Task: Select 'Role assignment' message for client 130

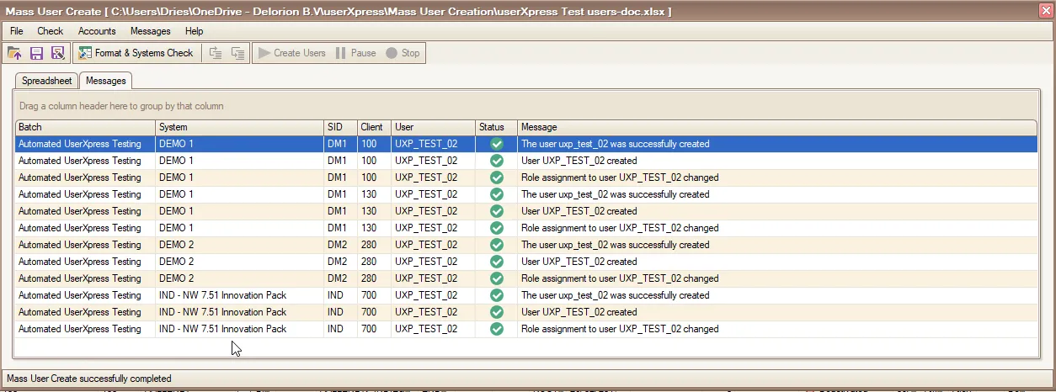Action: [620, 228]
